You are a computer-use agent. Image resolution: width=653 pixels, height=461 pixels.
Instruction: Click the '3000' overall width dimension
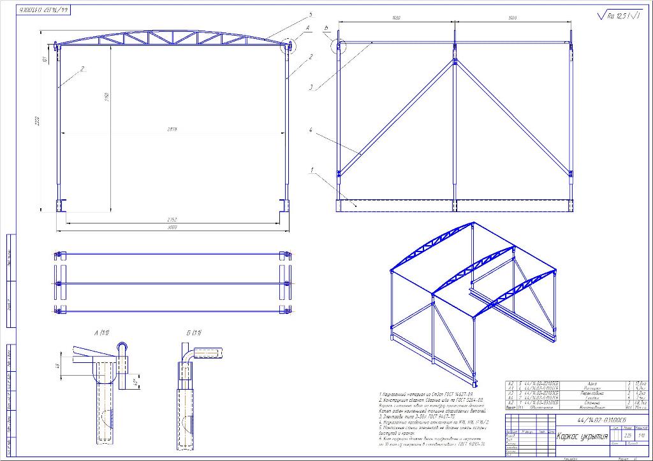[172, 228]
